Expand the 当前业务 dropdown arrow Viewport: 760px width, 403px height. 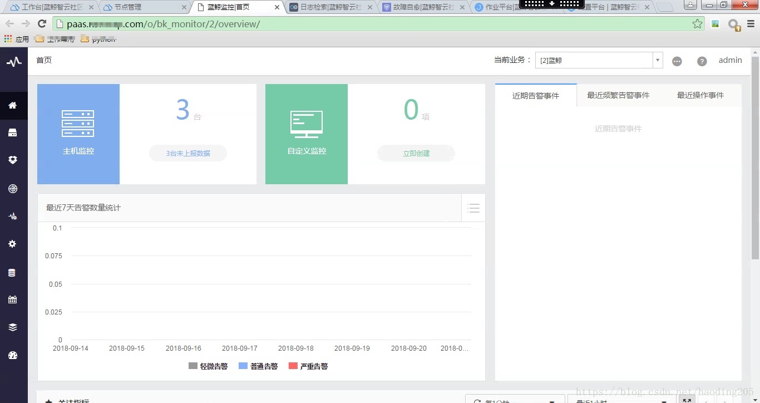(658, 60)
